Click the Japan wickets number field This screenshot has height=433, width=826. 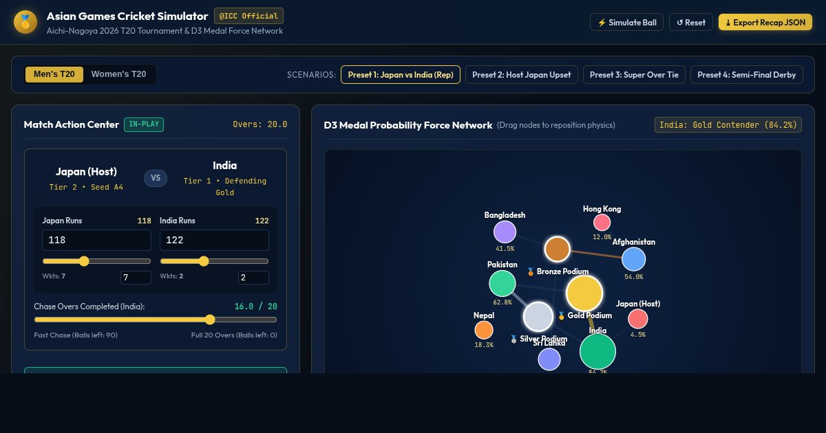(136, 278)
